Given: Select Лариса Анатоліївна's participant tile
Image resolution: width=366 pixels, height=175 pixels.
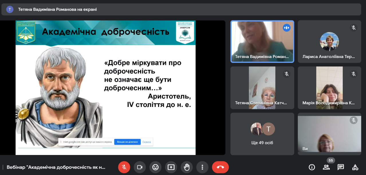Looking at the screenshot, I should click(x=329, y=41).
